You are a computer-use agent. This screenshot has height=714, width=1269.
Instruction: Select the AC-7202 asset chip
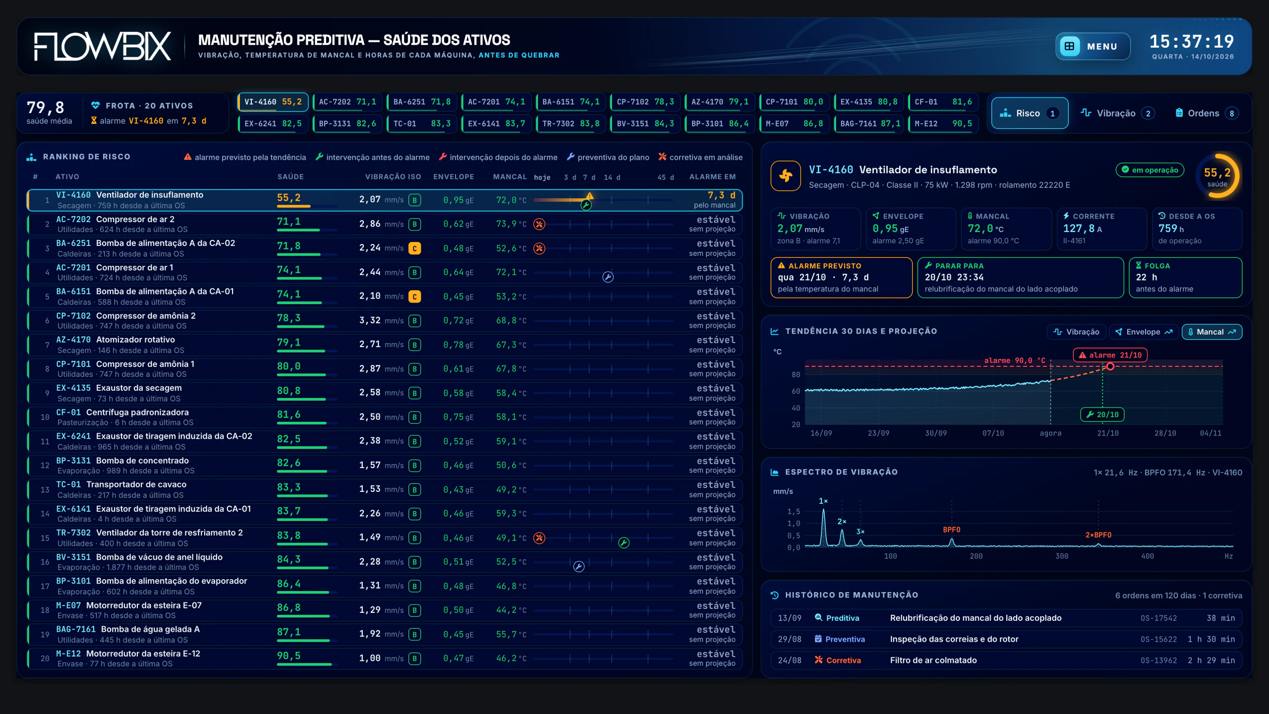tap(347, 102)
